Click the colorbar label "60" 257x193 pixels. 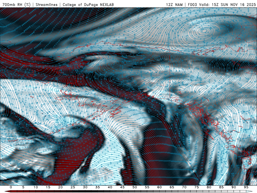(x=159, y=187)
